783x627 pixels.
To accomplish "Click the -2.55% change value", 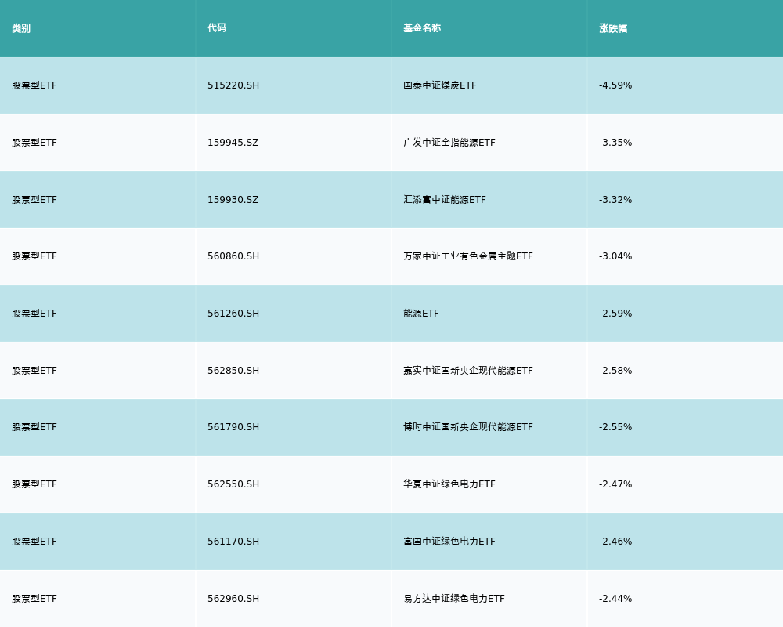I will pos(615,427).
